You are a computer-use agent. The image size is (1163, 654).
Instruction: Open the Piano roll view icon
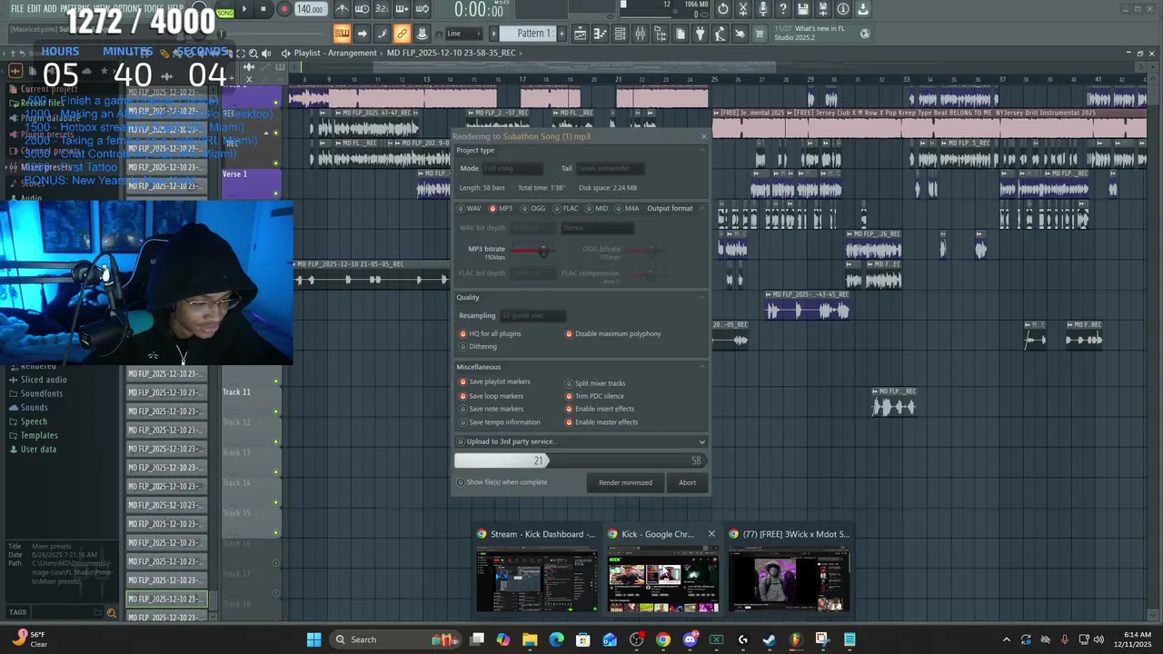(601, 34)
